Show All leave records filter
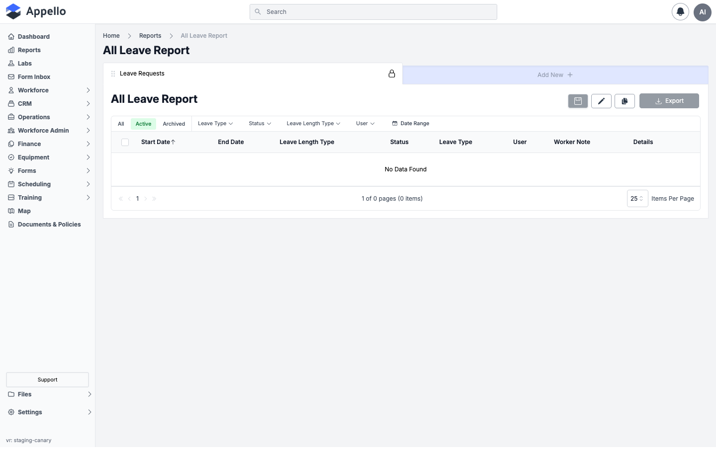 tap(121, 124)
